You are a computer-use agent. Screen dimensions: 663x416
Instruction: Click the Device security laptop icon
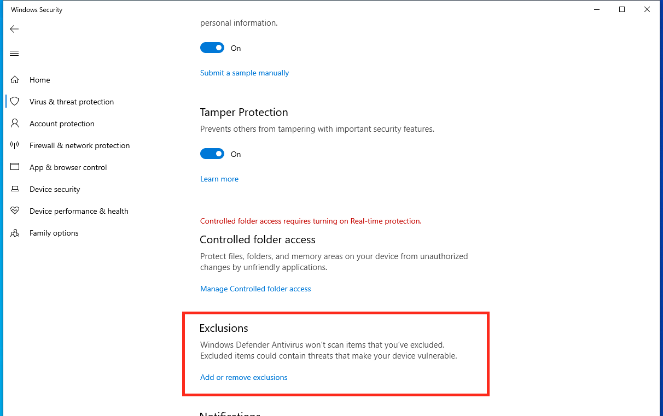coord(15,189)
